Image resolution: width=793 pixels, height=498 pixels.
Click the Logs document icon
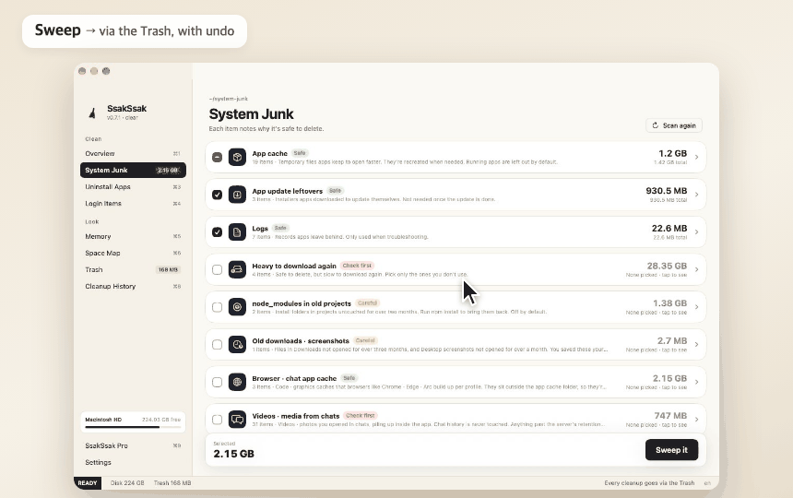(237, 232)
